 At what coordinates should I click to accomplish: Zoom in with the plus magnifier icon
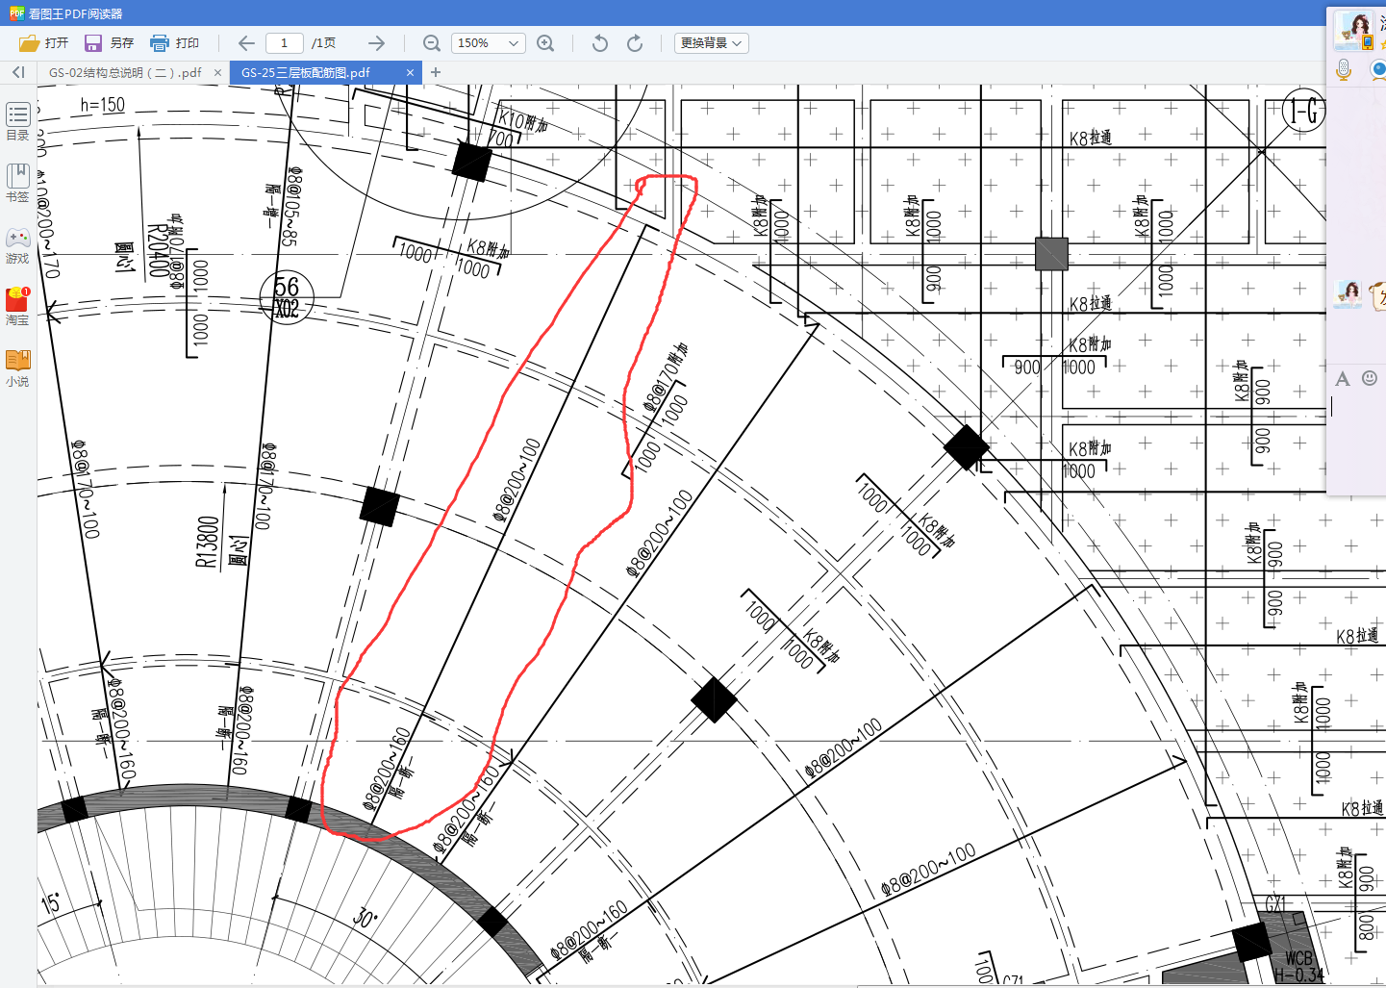545,43
